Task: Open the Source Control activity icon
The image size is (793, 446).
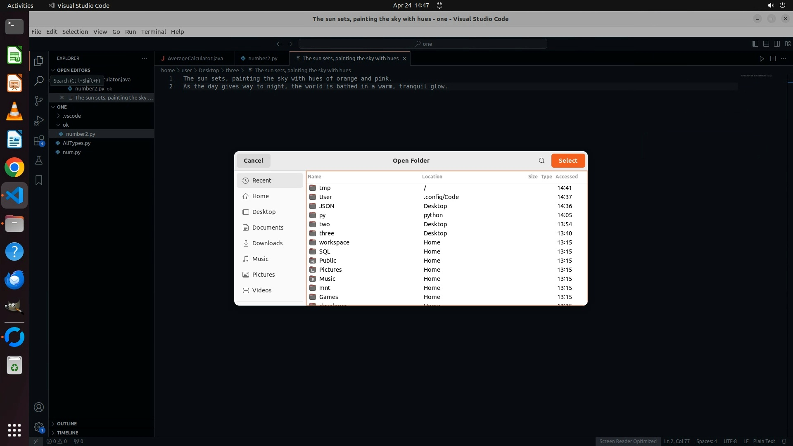Action: [39, 101]
